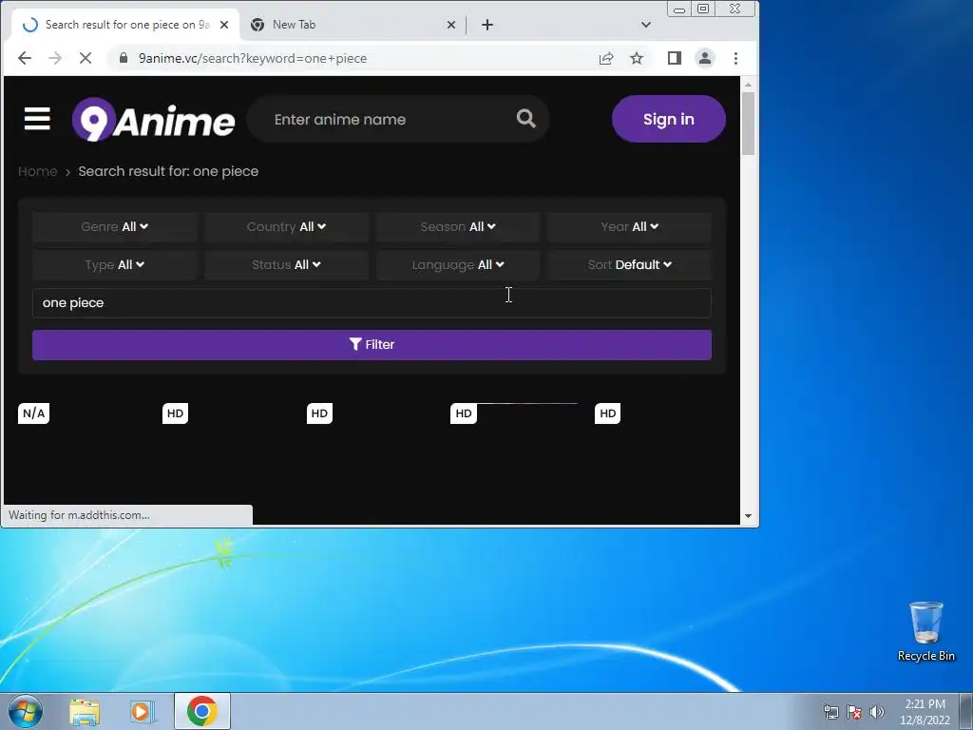Click the taskbar clock 2:21 PM
This screenshot has height=730, width=973.
click(925, 711)
